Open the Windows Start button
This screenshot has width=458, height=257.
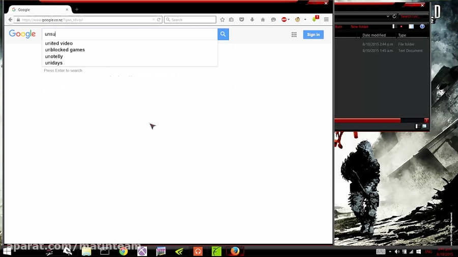[x=7, y=251]
